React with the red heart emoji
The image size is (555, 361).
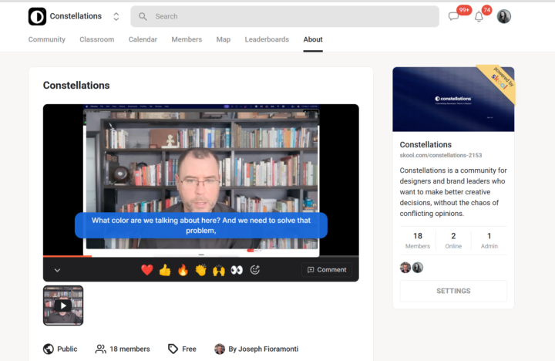[147, 270]
